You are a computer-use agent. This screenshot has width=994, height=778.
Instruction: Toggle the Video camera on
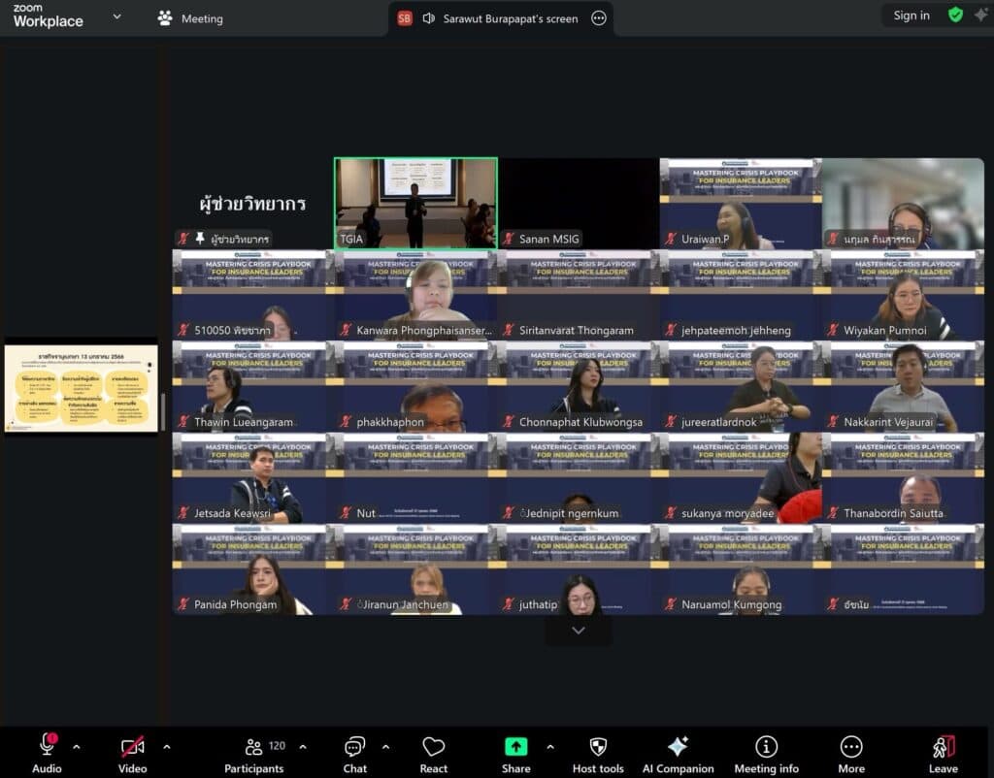click(133, 747)
